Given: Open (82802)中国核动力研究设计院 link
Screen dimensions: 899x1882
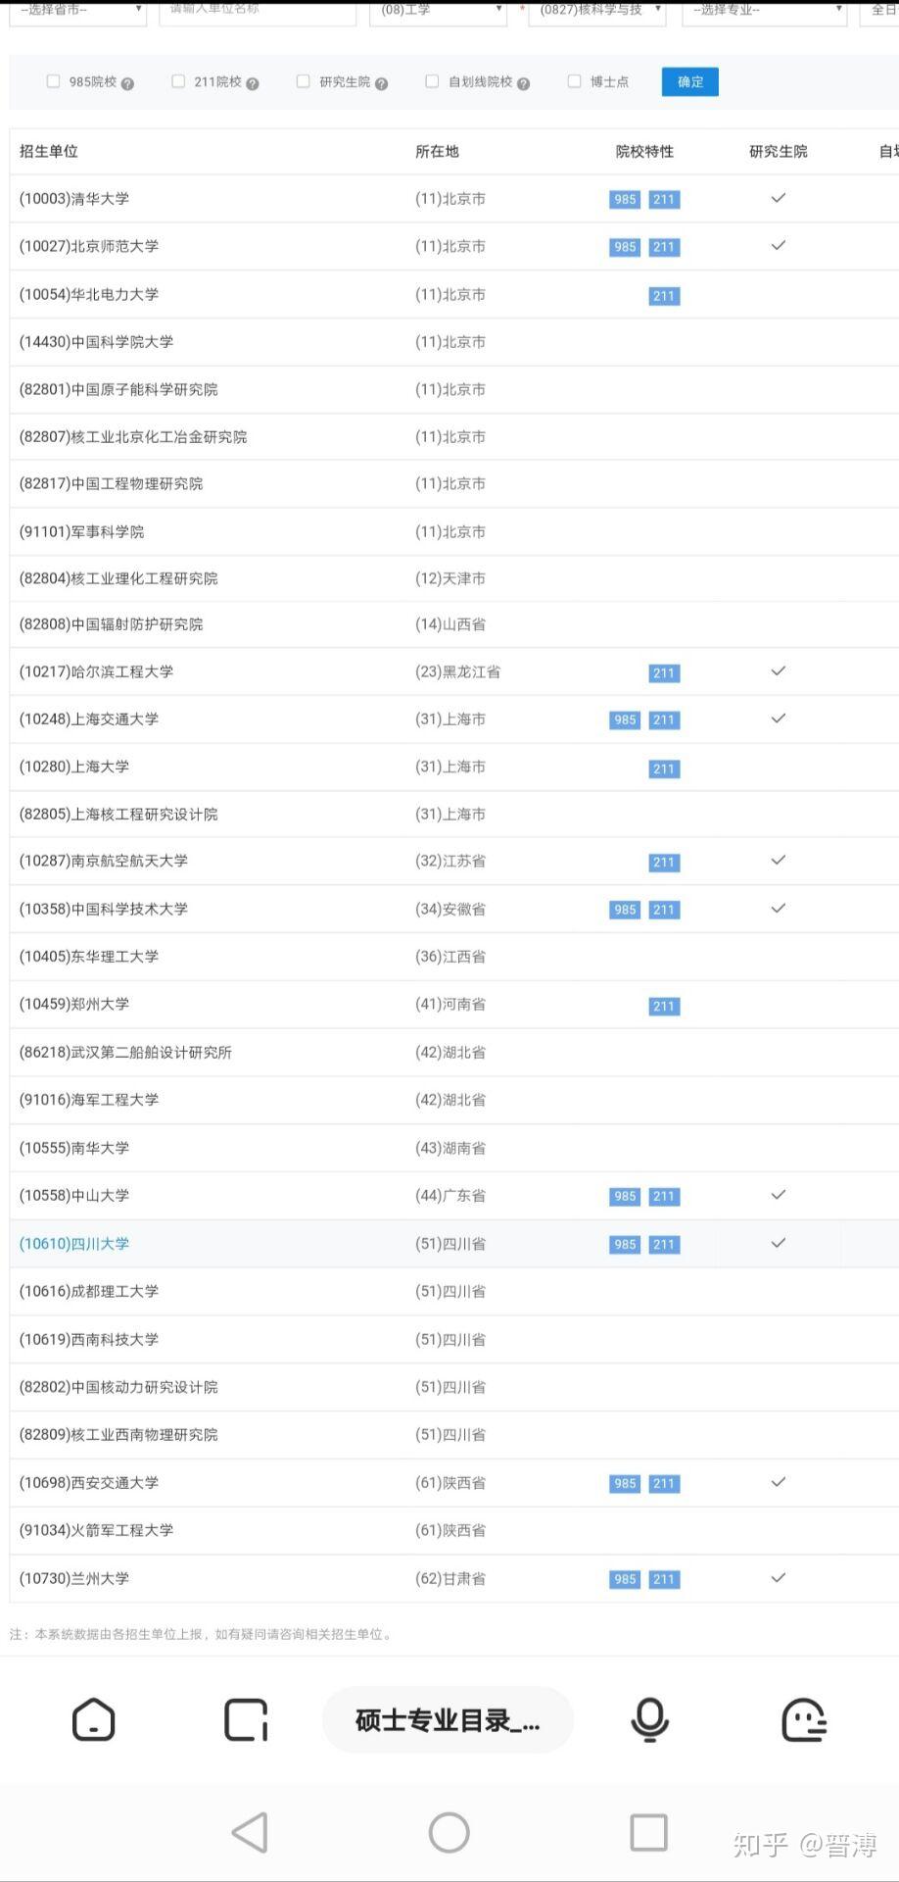Looking at the screenshot, I should (x=118, y=1388).
